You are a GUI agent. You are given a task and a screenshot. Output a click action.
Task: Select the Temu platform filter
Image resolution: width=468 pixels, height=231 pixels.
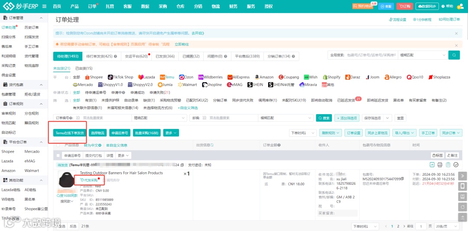[167, 77]
